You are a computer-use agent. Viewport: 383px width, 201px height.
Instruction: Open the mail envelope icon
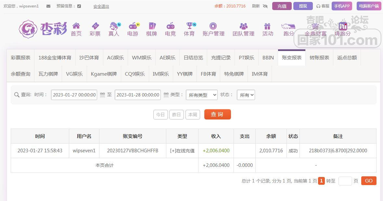[x=48, y=6]
